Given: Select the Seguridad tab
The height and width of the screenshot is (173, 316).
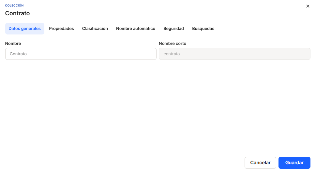Looking at the screenshot, I should pos(173,29).
